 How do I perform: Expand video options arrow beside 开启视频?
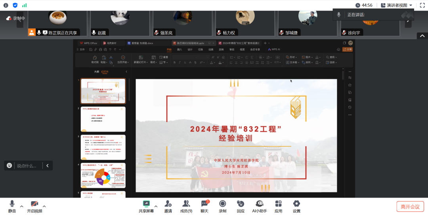coord(44,206)
